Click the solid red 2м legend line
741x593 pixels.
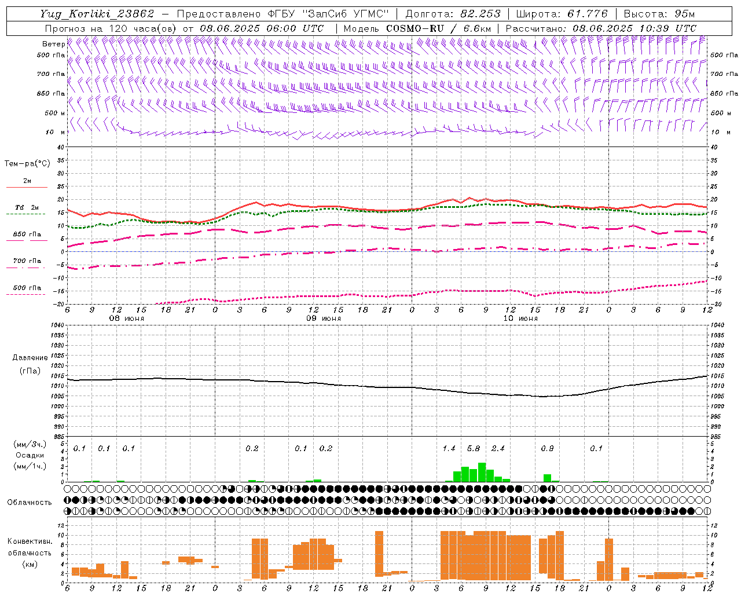pos(27,187)
